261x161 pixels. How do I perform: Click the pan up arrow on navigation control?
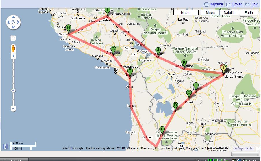(x=13, y=18)
